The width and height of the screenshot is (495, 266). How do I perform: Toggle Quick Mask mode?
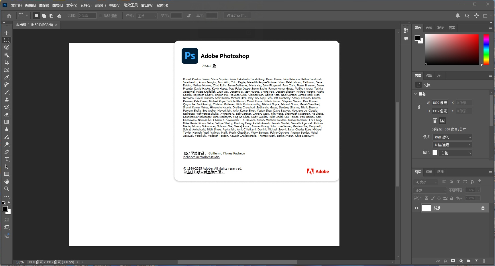(x=7, y=220)
